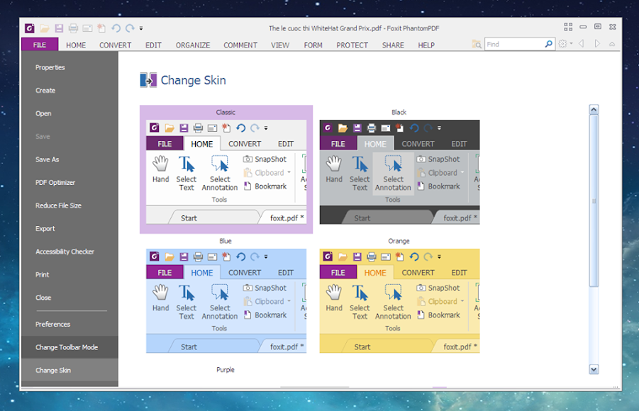Select Change Toolbar Mode
This screenshot has width=639, height=411.
tap(70, 347)
